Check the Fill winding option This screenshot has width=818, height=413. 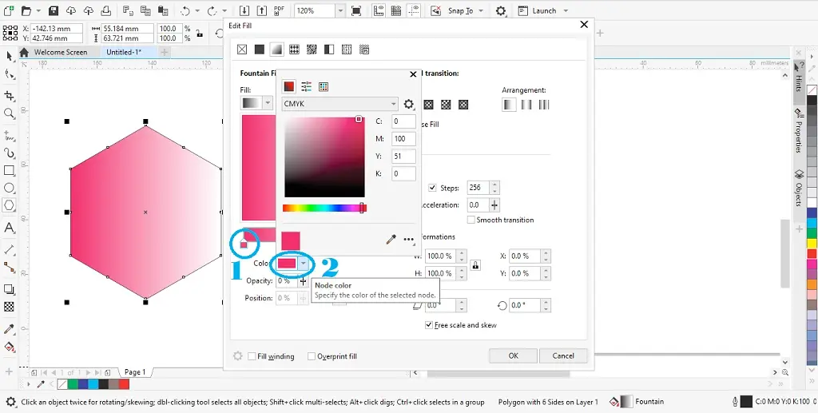click(x=252, y=356)
